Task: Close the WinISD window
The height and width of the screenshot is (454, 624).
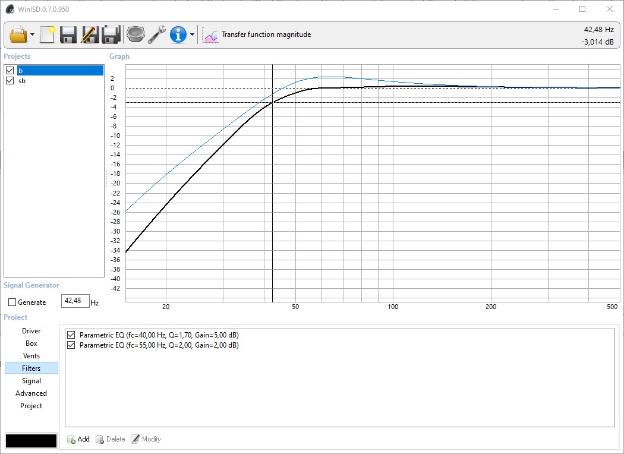Action: tap(610, 9)
